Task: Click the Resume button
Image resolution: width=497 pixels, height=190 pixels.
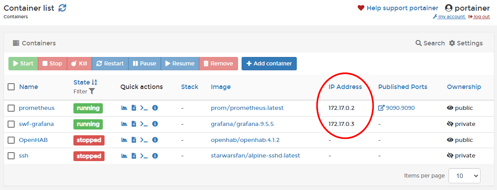Action: coord(180,64)
